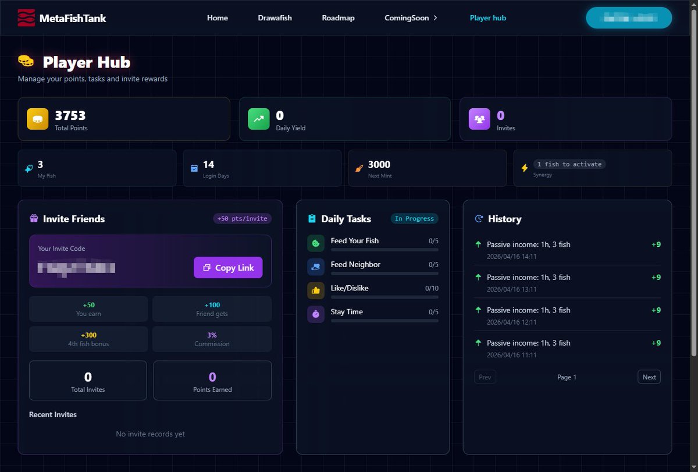Viewport: 698px width, 472px height.
Task: Click the Synergy lightning bolt icon
Action: coord(525,168)
